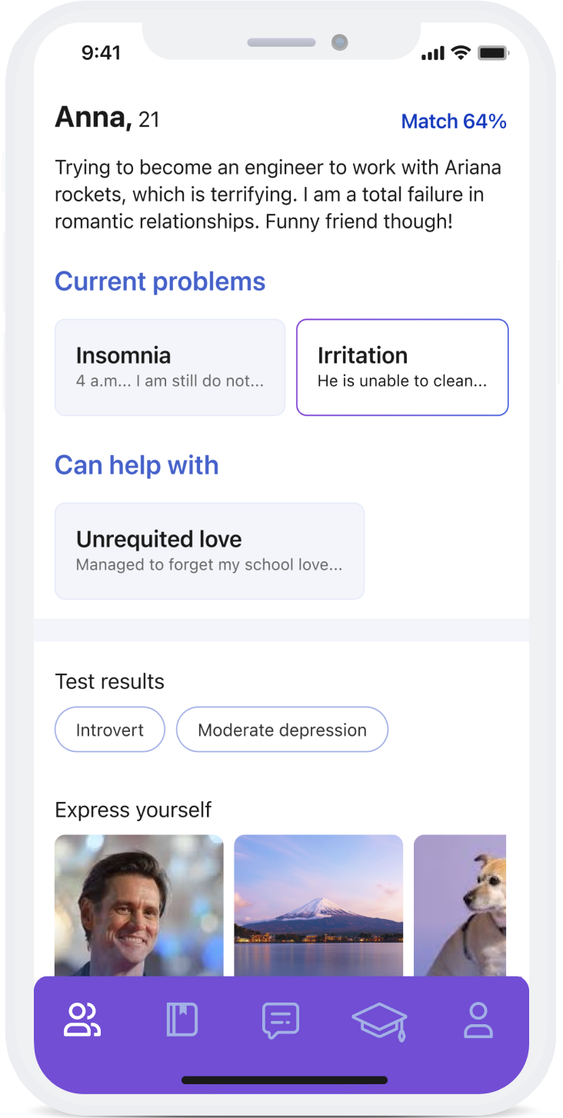Open the dog photo thumbnail
The height and width of the screenshot is (1118, 563).
pyautogui.click(x=460, y=905)
